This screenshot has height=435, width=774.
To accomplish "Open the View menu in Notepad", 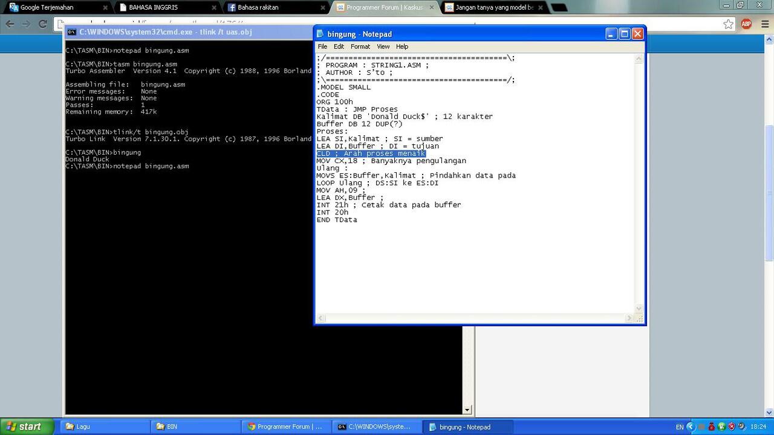I will click(383, 47).
